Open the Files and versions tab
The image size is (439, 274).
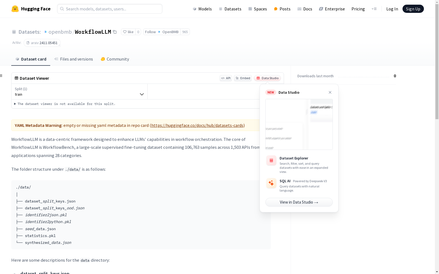74,59
